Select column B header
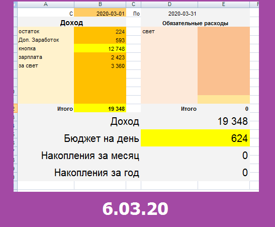The width and height of the screenshot is (275, 227). 100,4
